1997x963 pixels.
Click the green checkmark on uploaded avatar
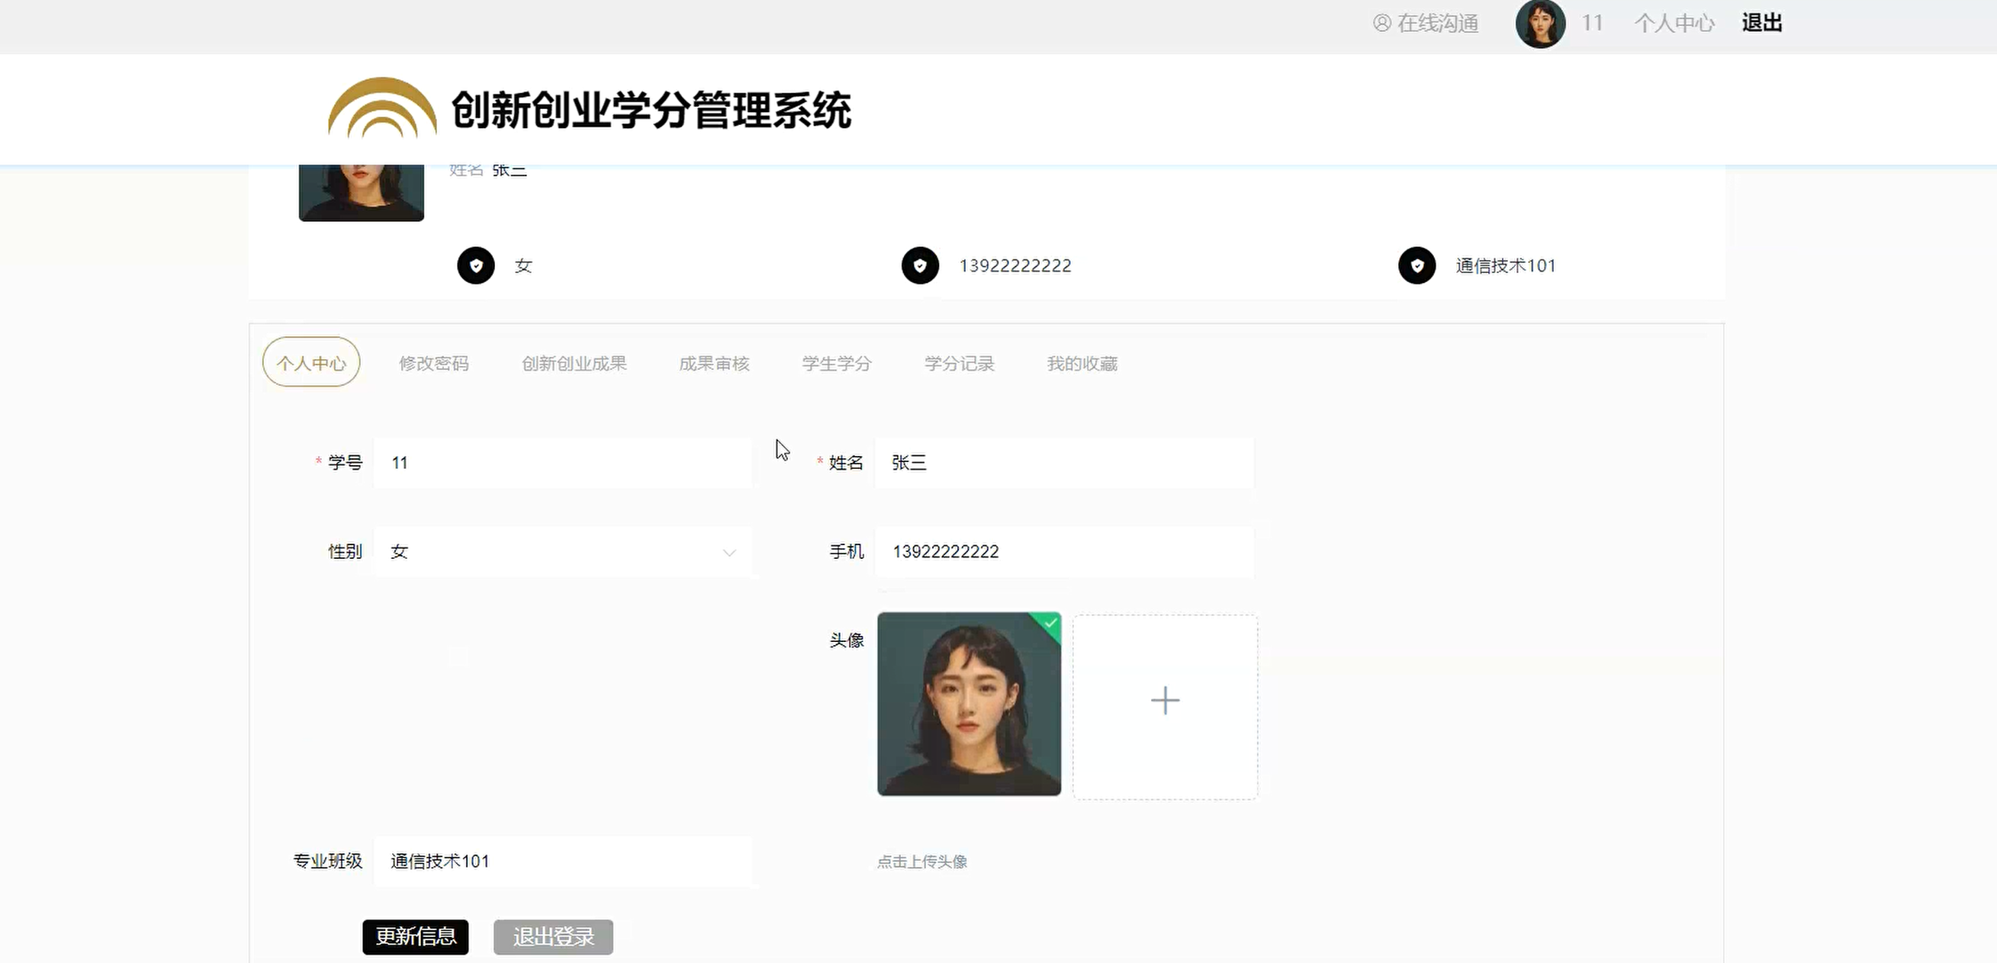click(1050, 623)
